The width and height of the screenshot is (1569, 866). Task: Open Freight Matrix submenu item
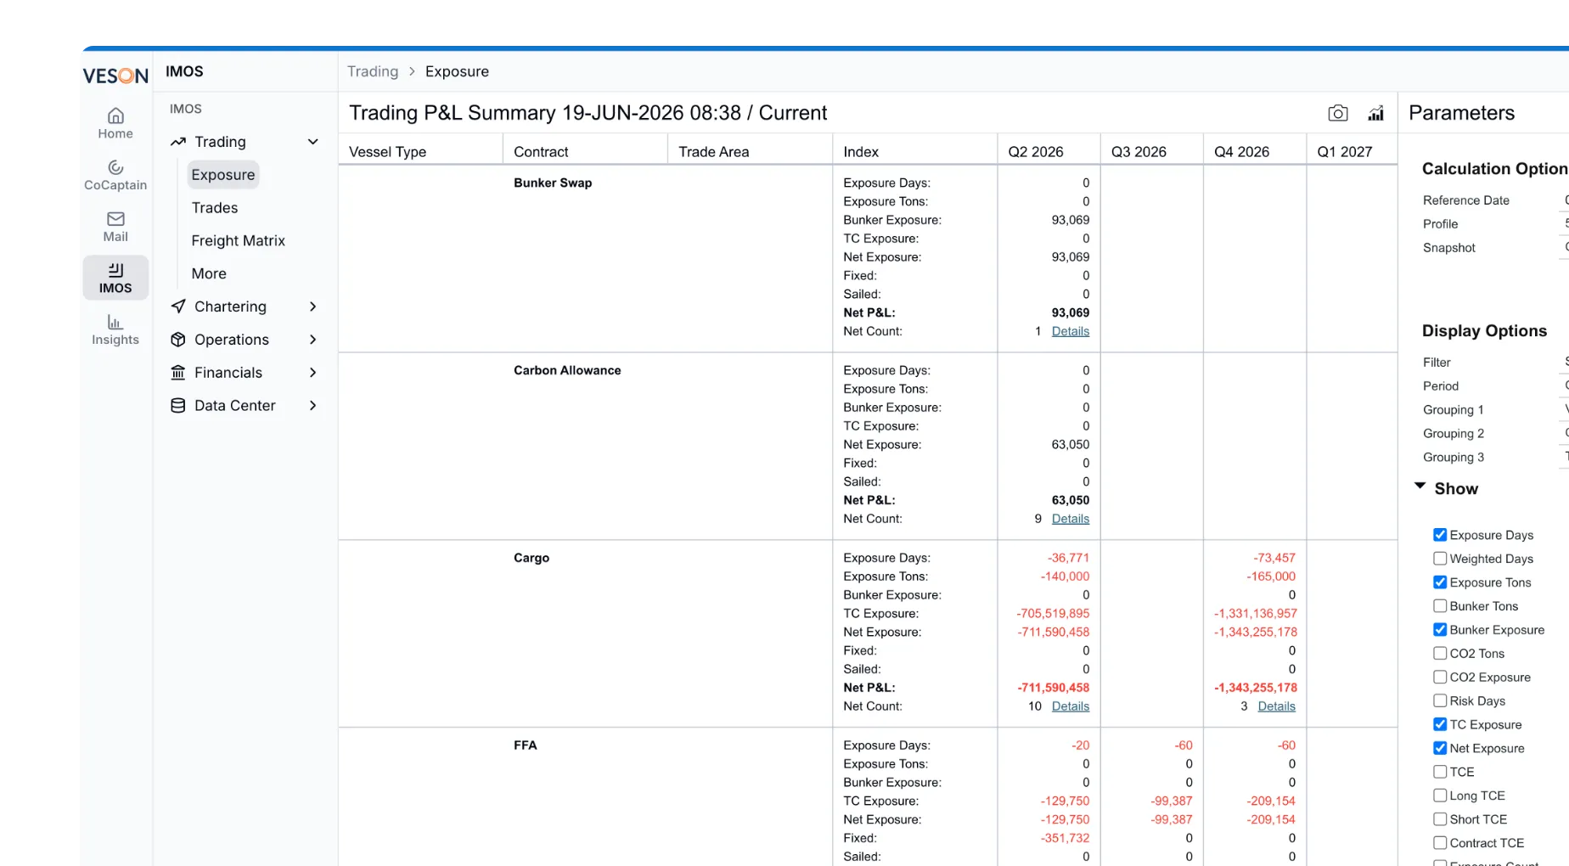pyautogui.click(x=239, y=241)
